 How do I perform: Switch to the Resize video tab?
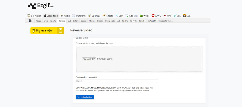pos(38,21)
